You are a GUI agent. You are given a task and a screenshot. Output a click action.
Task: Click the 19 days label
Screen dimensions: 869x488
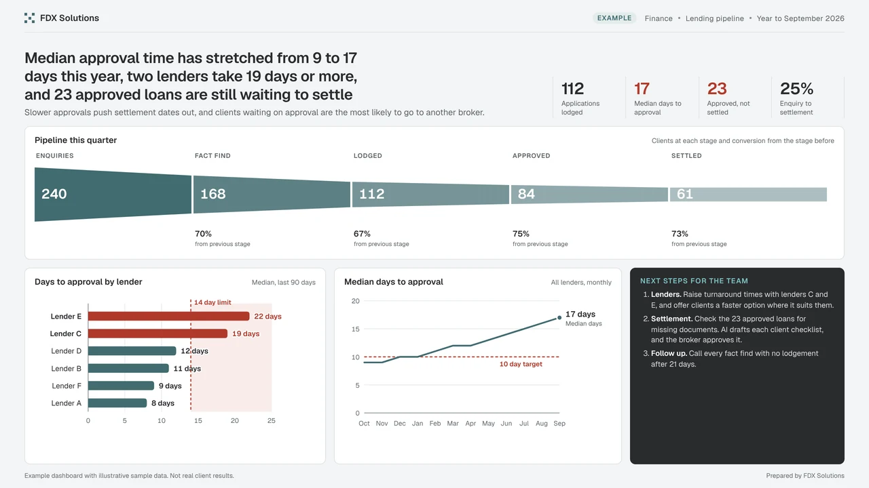pos(246,333)
